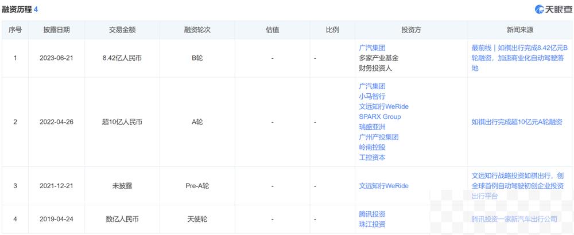Click the 估值 column header
574x235 pixels.
[272, 30]
